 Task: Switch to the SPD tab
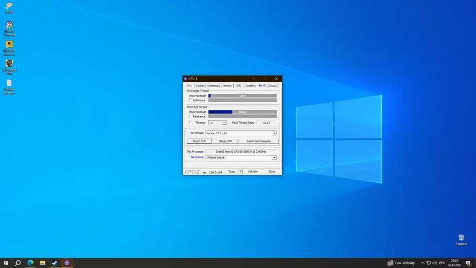tap(238, 86)
